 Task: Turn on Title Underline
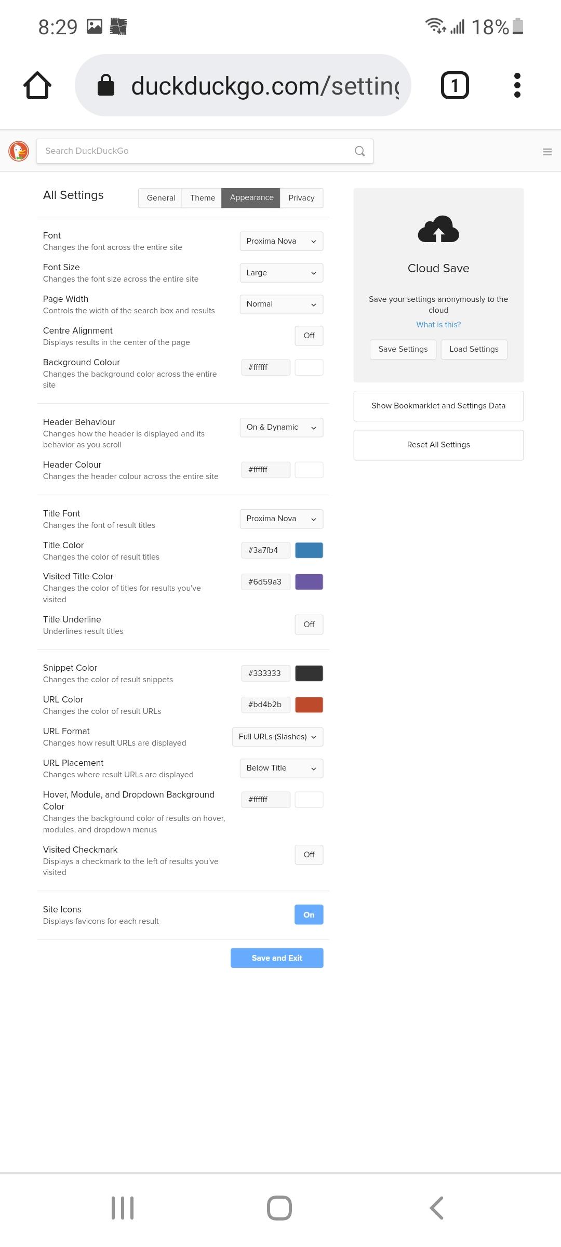click(309, 625)
